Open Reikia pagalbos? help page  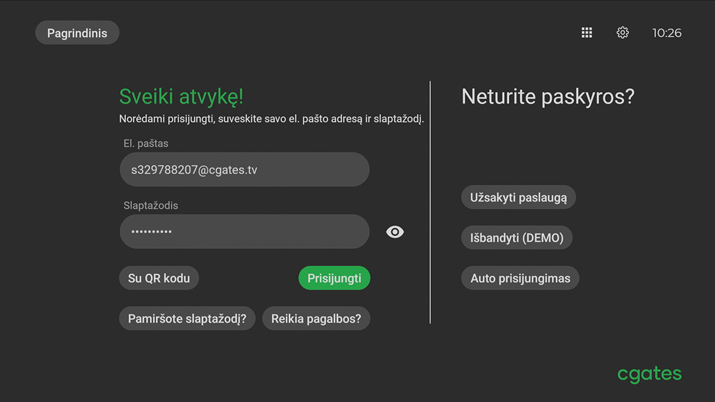point(316,318)
